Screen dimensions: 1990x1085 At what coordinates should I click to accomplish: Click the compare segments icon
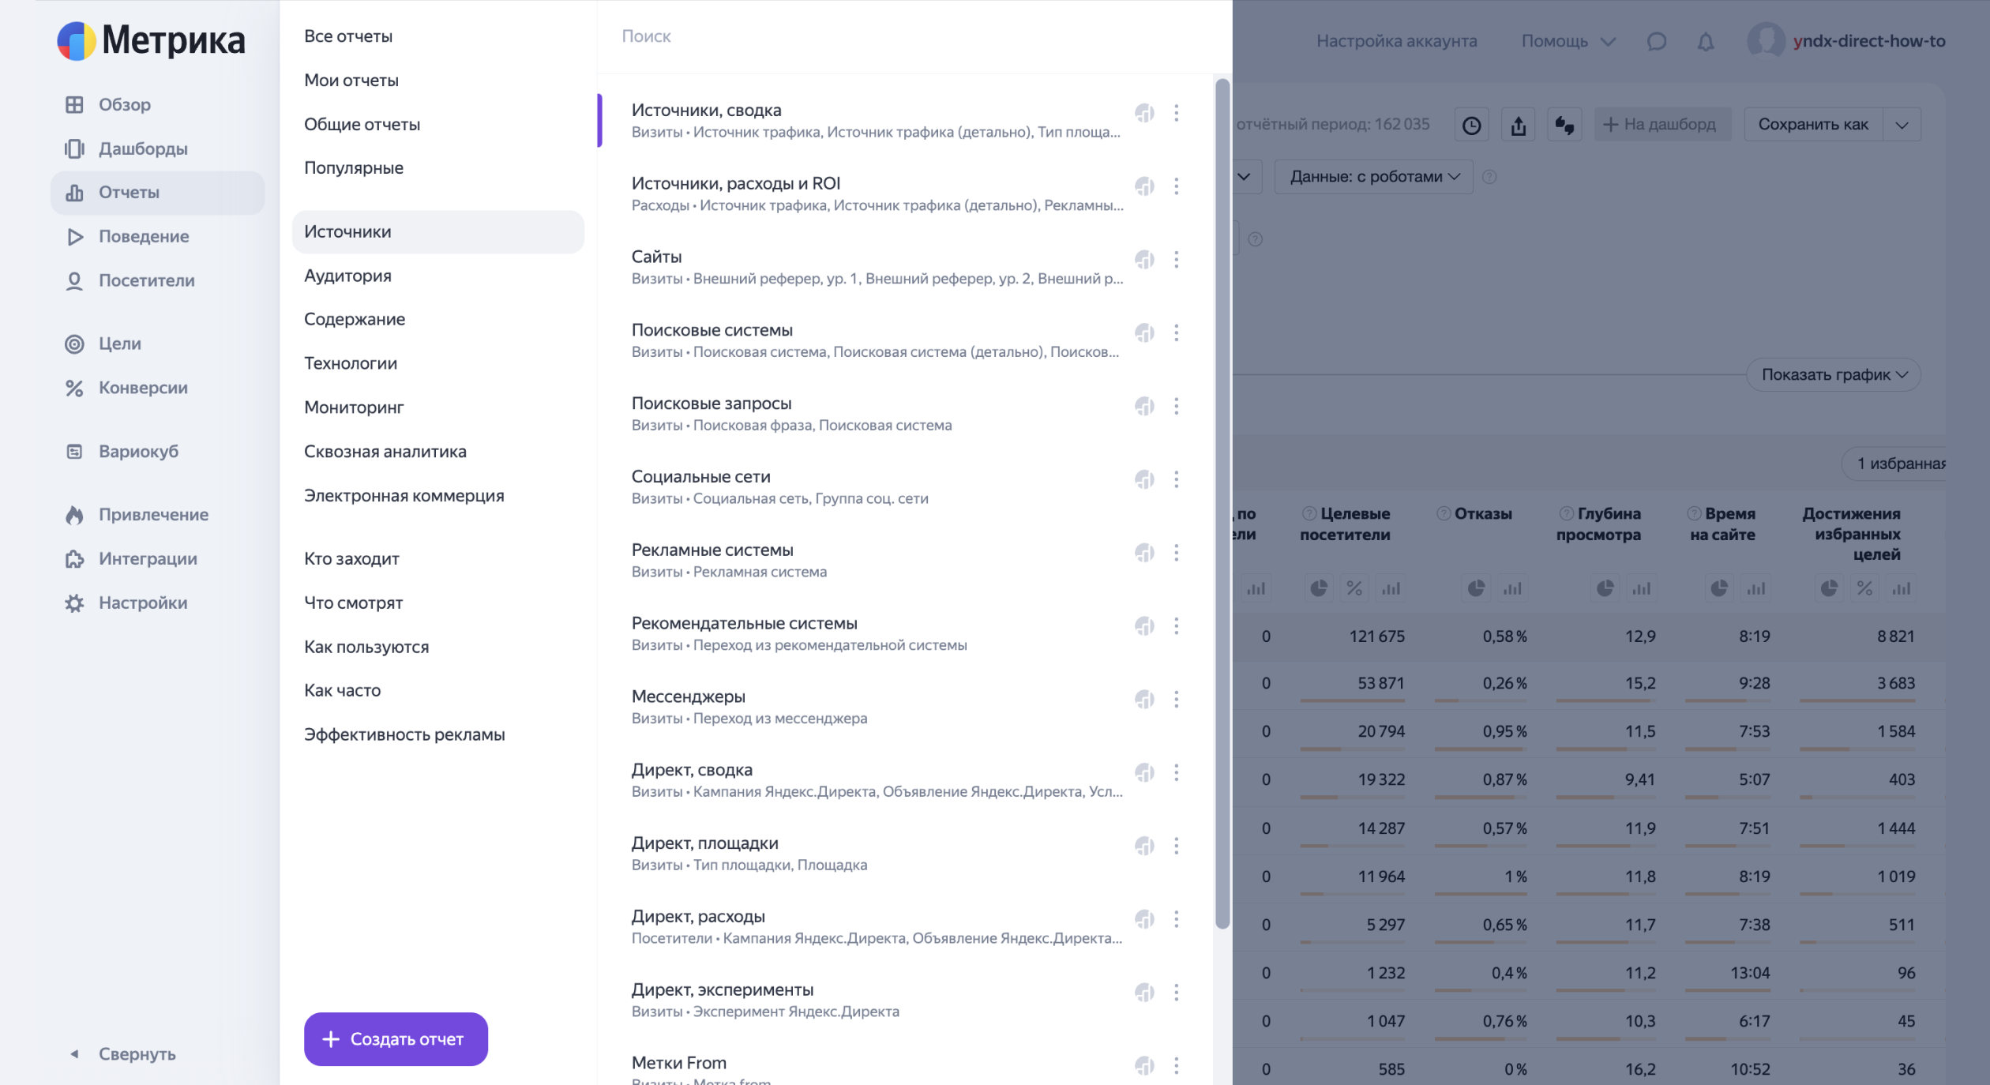pyautogui.click(x=1564, y=125)
